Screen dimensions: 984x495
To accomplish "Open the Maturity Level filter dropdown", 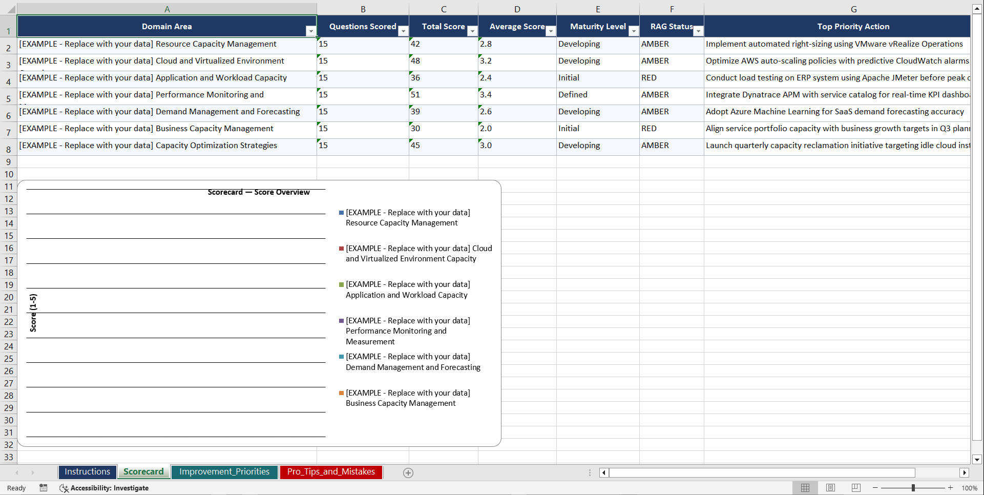I will 634,31.
